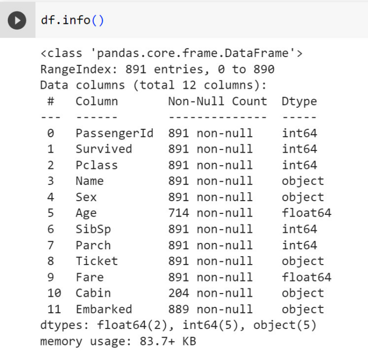Click the parentheses after df.info
The width and height of the screenshot is (368, 357).
point(98,21)
